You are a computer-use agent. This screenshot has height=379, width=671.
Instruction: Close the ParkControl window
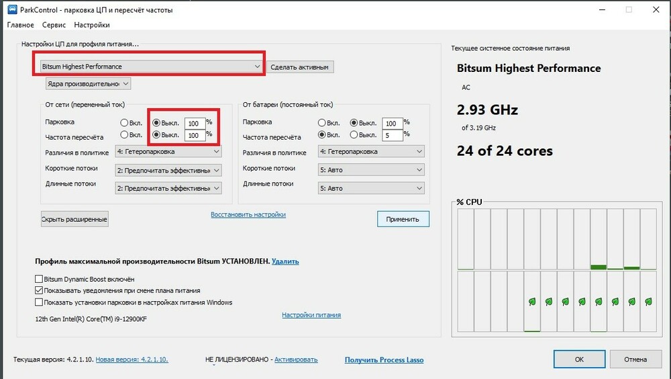coord(656,9)
